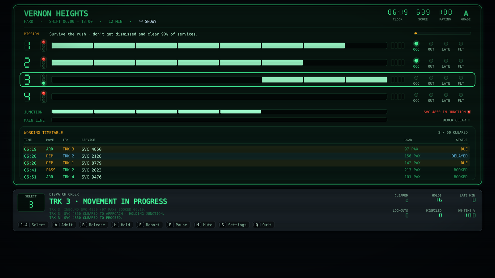Click the BLOCK CLEAR status dot
This screenshot has height=278, width=495.
[x=469, y=120]
